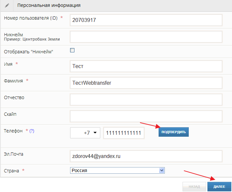The height and width of the screenshot is (192, 232).
Task: Click the Назад back button
Action: click(194, 187)
